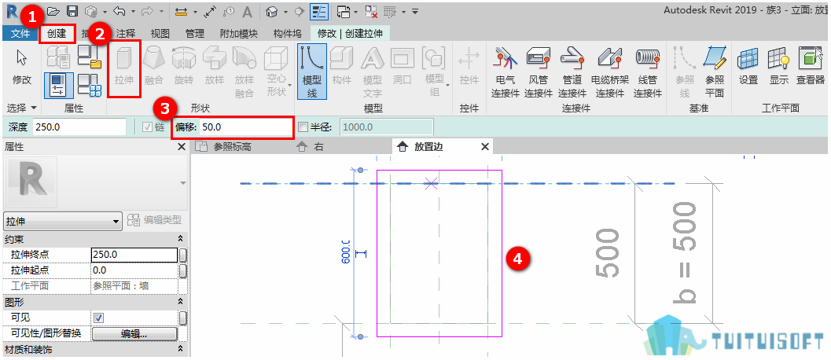Select the 拉伸 extrusion tool
The height and width of the screenshot is (360, 831).
coord(124,68)
